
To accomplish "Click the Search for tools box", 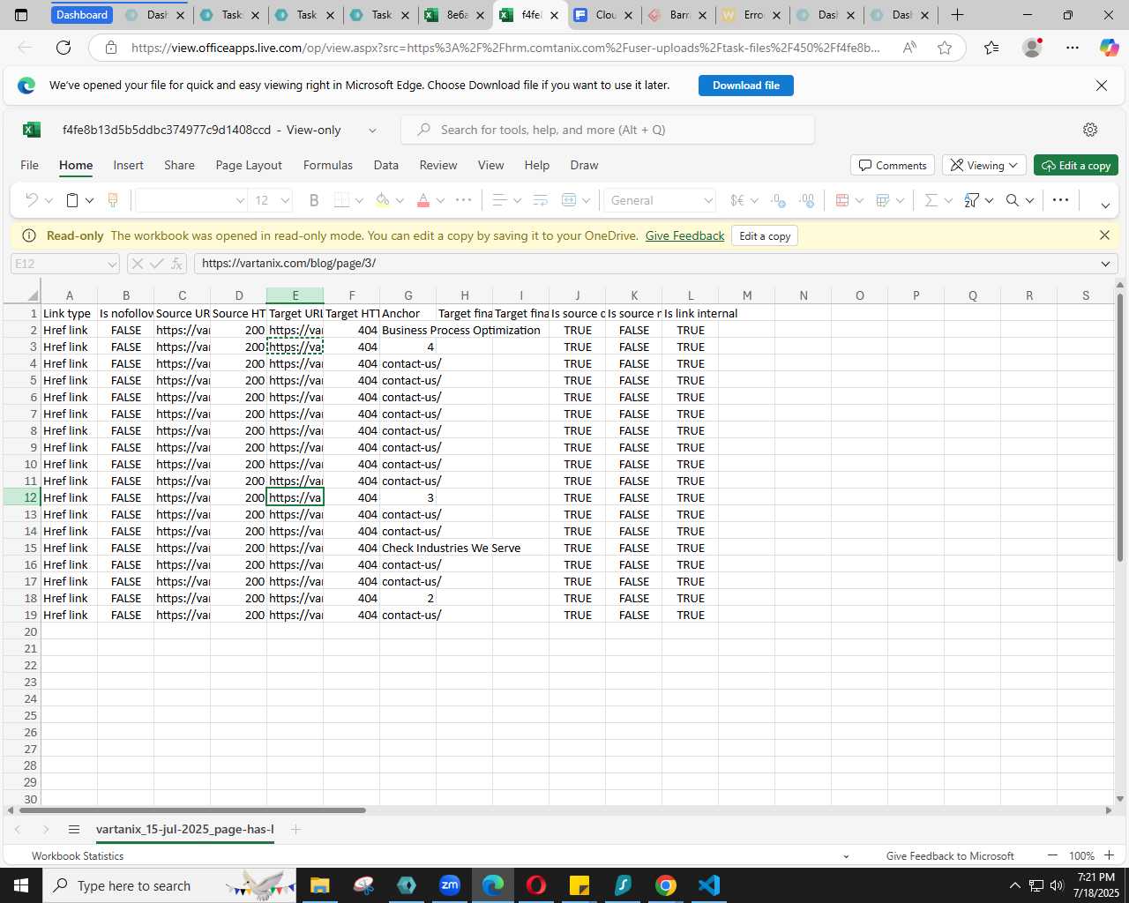I will [x=608, y=130].
